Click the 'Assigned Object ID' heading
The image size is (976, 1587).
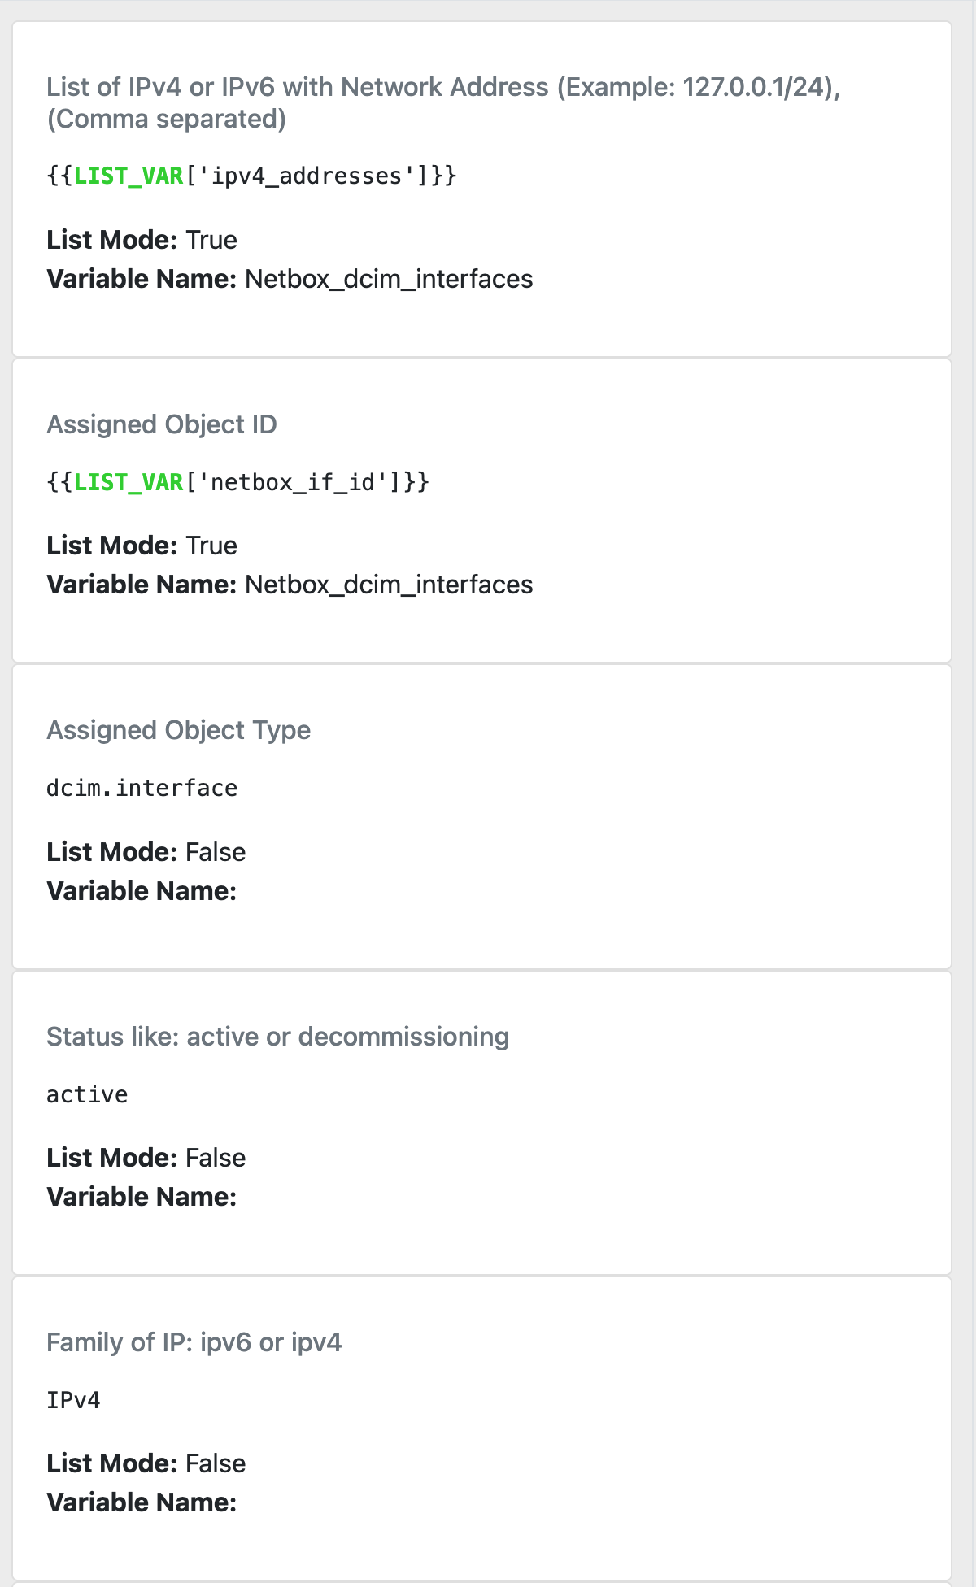[161, 424]
